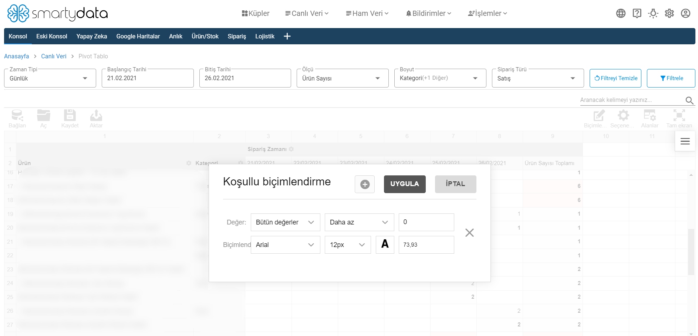Click İPTAL to cancel formatting
The image size is (698, 336).
pos(455,184)
